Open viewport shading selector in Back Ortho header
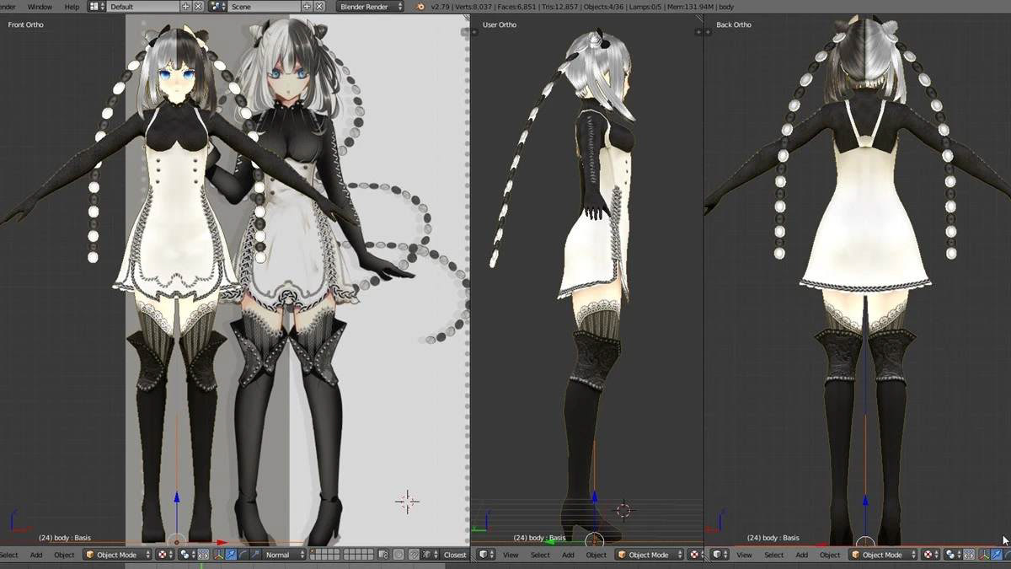This screenshot has width=1011, height=569. (x=929, y=555)
